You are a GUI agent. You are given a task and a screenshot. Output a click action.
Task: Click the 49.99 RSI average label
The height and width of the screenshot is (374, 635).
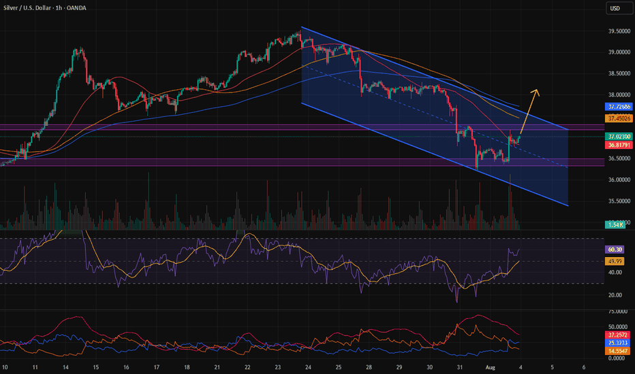tap(615, 261)
